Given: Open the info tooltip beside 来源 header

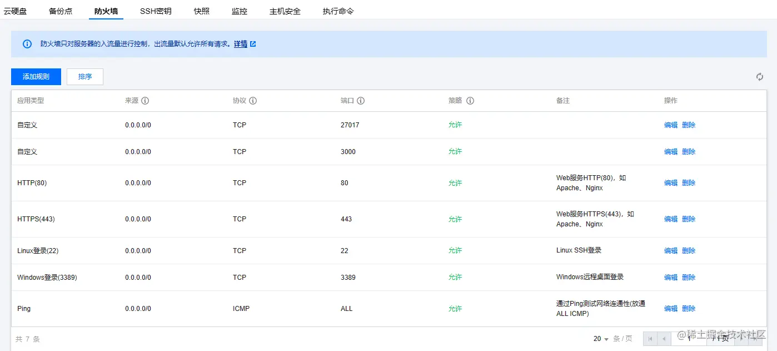Looking at the screenshot, I should click(x=145, y=101).
